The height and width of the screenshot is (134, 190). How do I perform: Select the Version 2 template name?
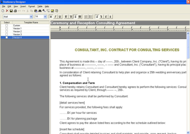tap(17, 31)
